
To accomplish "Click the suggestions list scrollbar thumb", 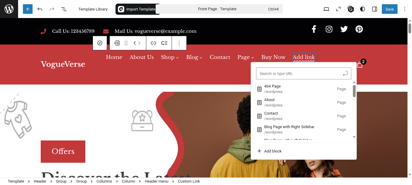I will pyautogui.click(x=354, y=91).
